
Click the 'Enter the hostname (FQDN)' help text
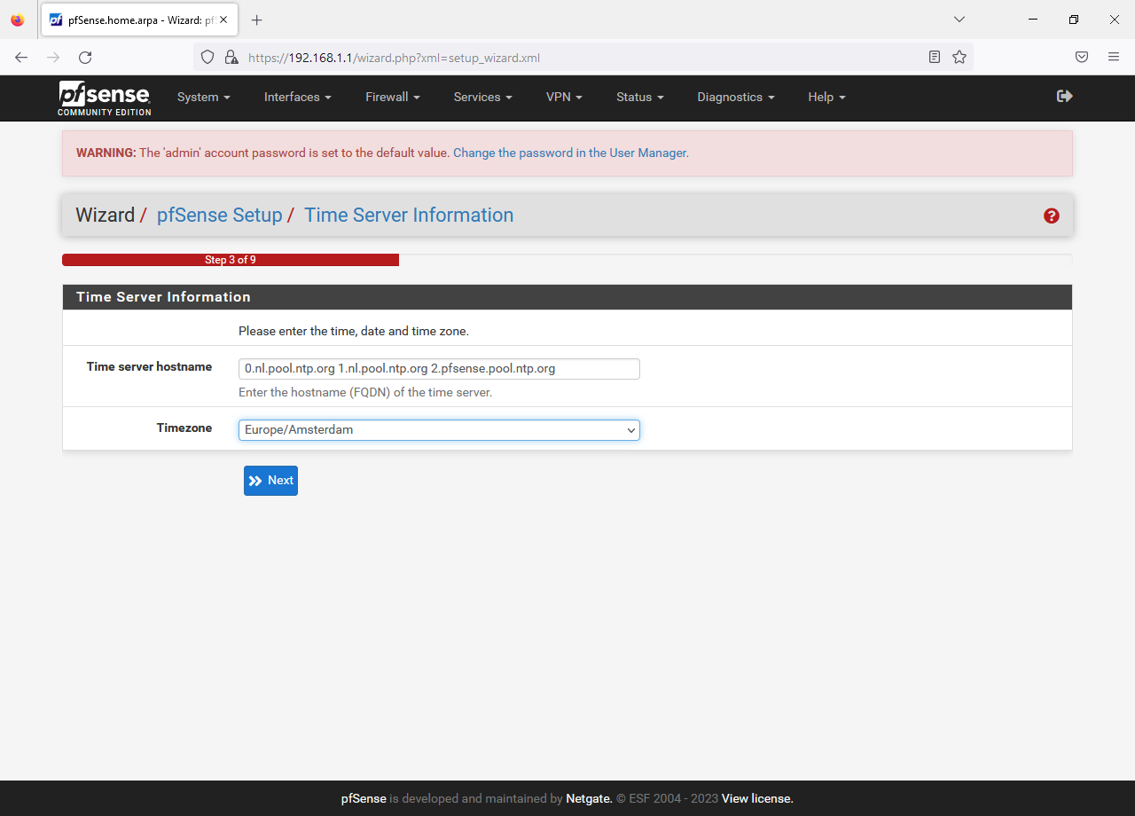click(x=365, y=392)
